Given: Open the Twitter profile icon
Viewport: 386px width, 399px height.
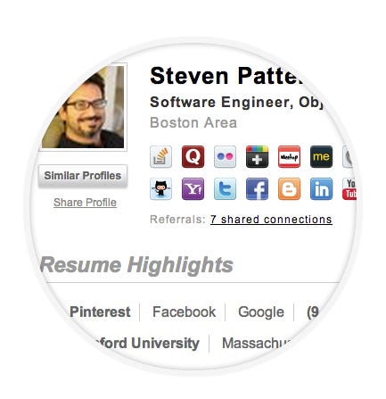Looking at the screenshot, I should 225,188.
